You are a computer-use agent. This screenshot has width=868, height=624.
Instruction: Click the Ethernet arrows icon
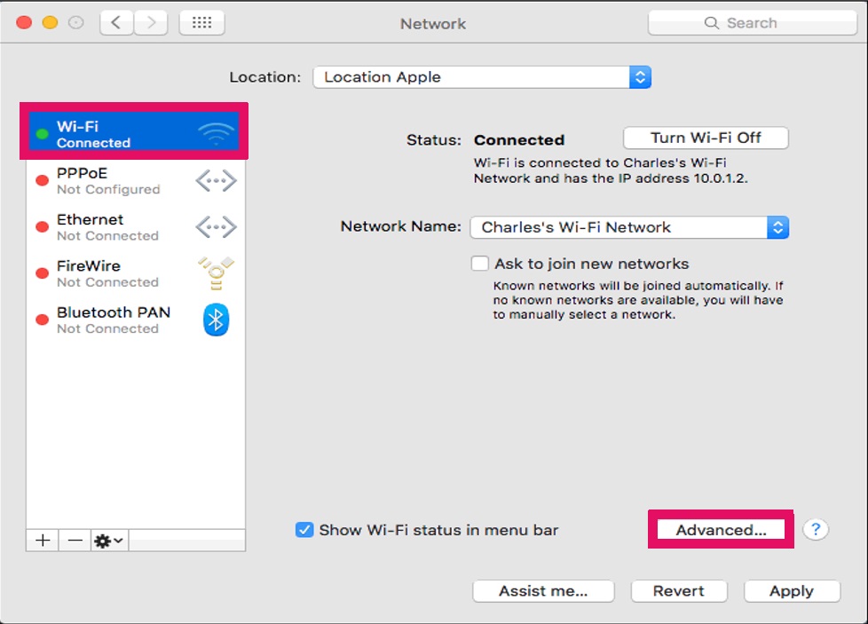[x=216, y=227]
